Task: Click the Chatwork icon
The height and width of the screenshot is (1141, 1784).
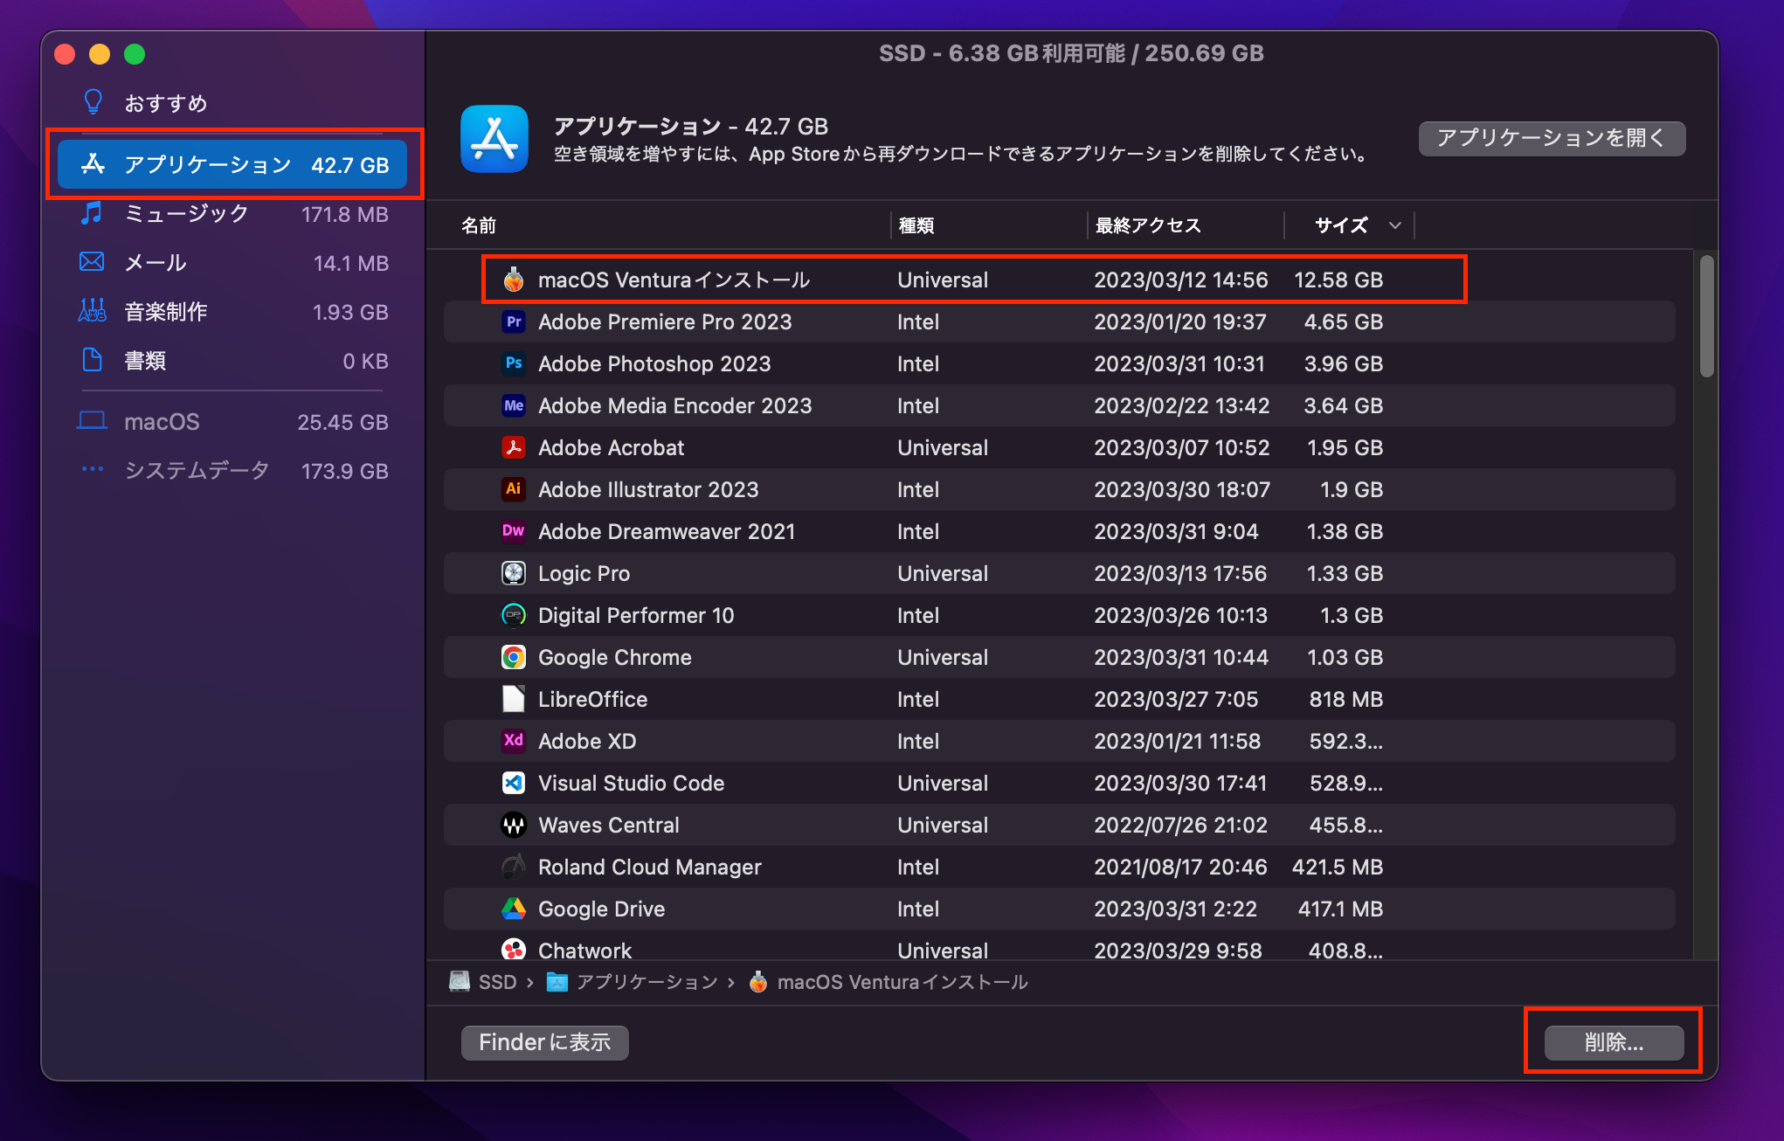Action: [514, 950]
